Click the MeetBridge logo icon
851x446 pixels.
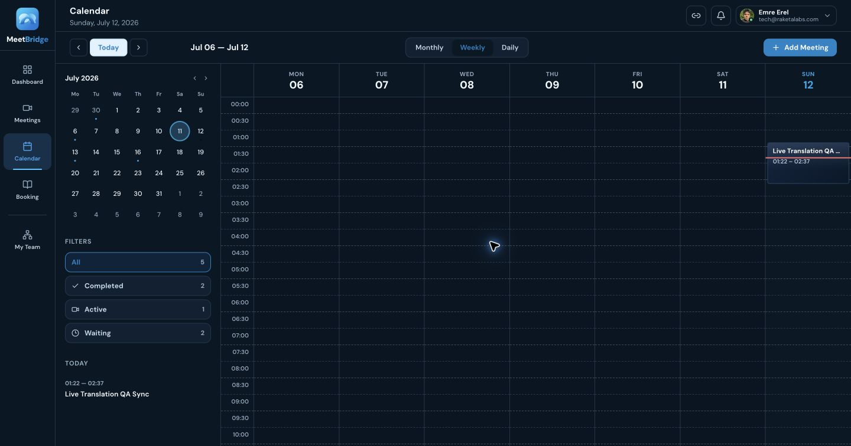point(27,19)
